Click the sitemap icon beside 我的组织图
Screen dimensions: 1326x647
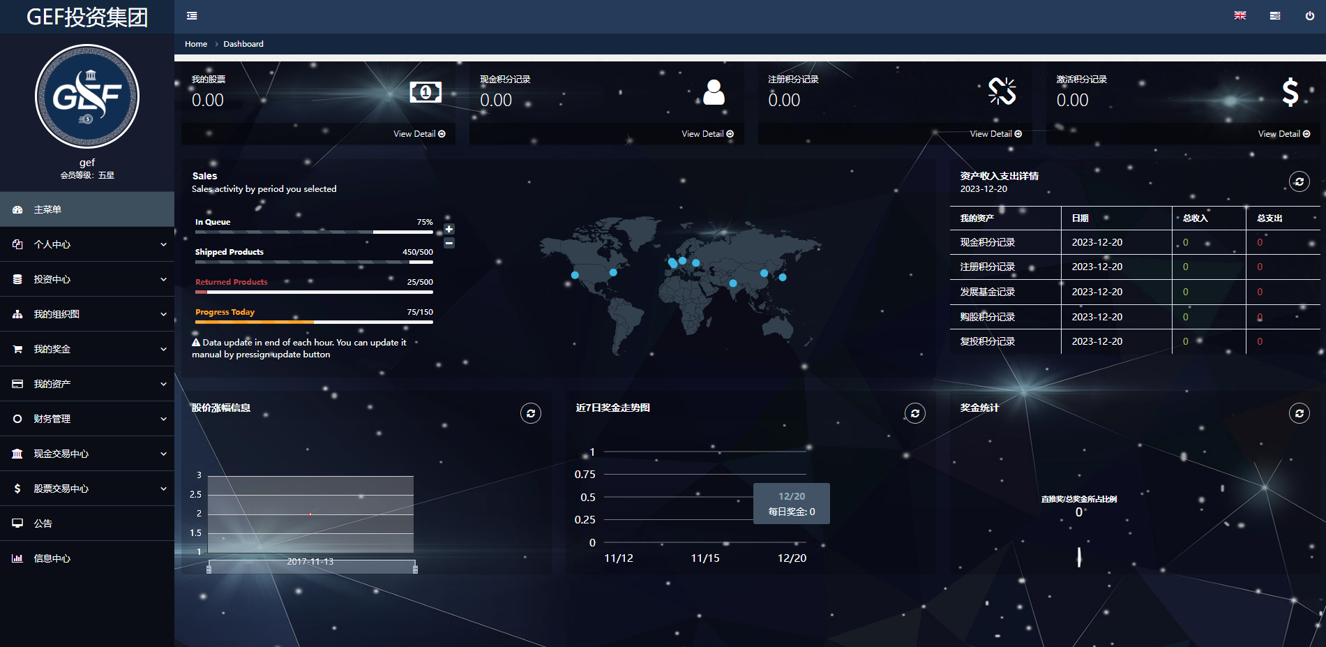[x=17, y=314]
